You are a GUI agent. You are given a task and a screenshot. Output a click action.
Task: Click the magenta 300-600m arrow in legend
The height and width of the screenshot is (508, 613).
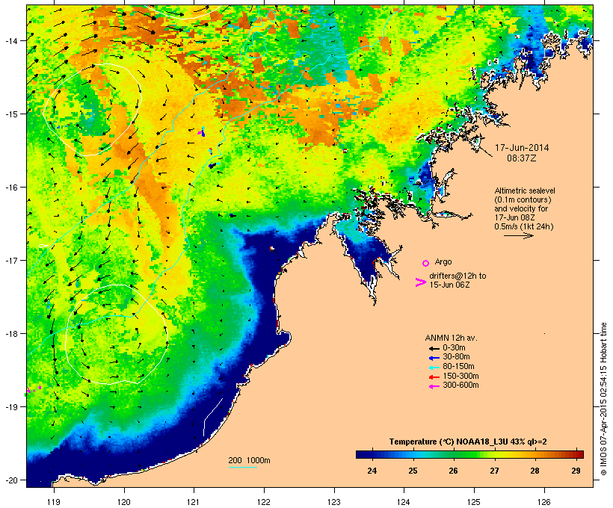click(434, 386)
